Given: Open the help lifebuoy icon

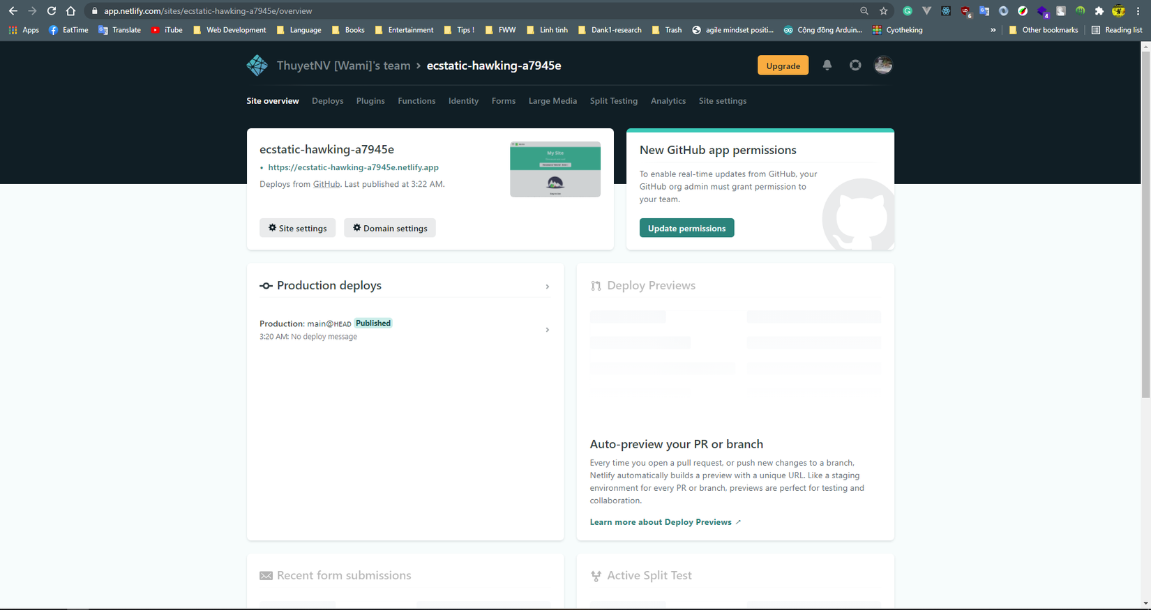Looking at the screenshot, I should coord(855,65).
